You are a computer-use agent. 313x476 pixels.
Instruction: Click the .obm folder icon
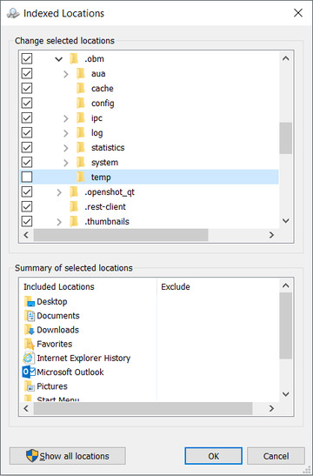point(74,58)
